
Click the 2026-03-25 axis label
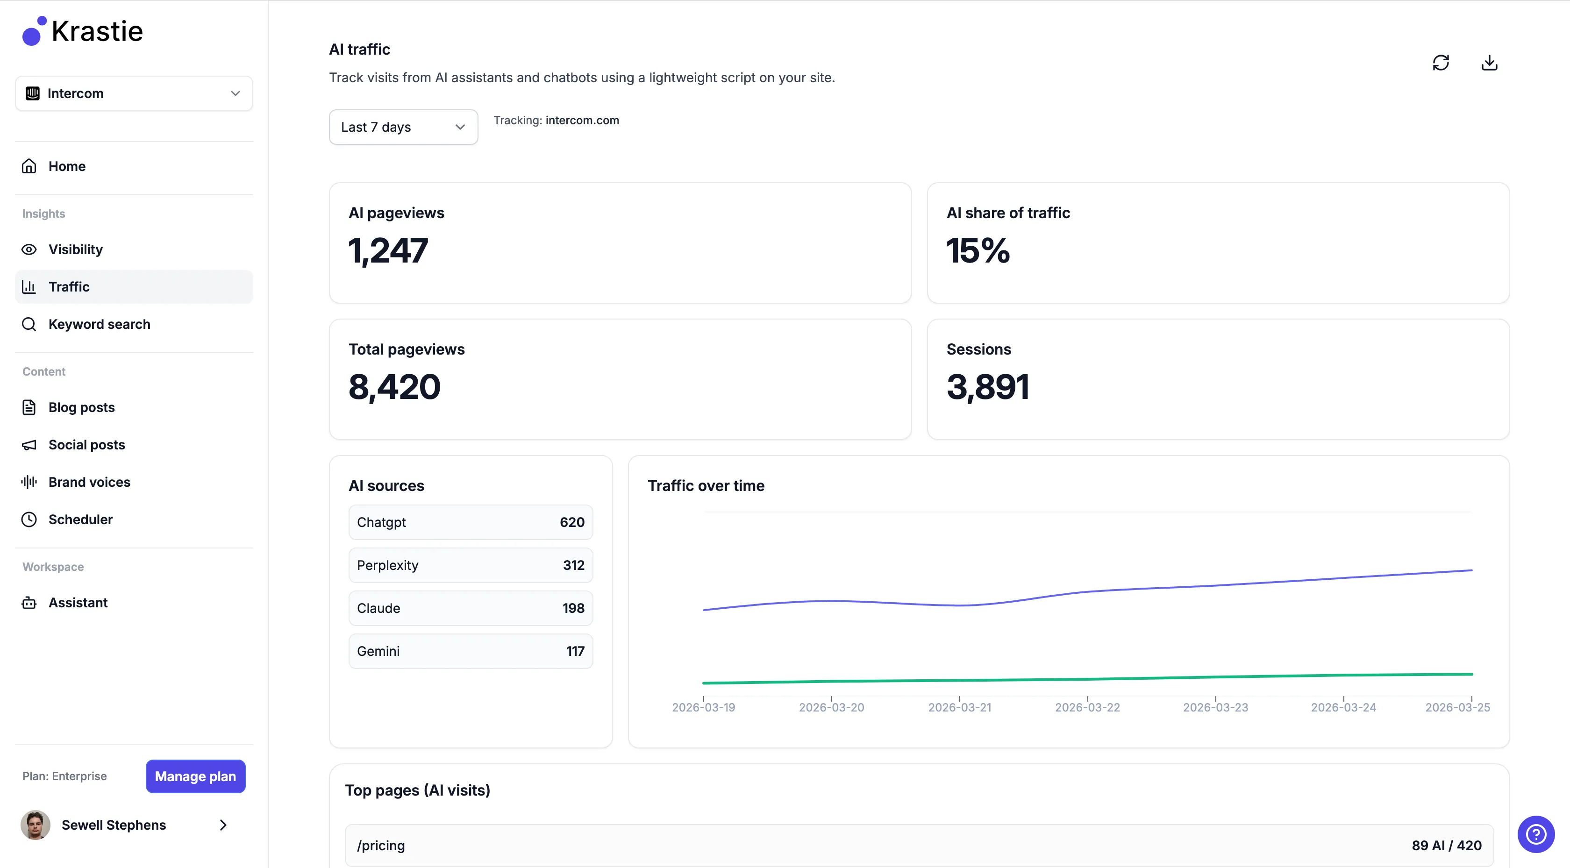pos(1457,707)
